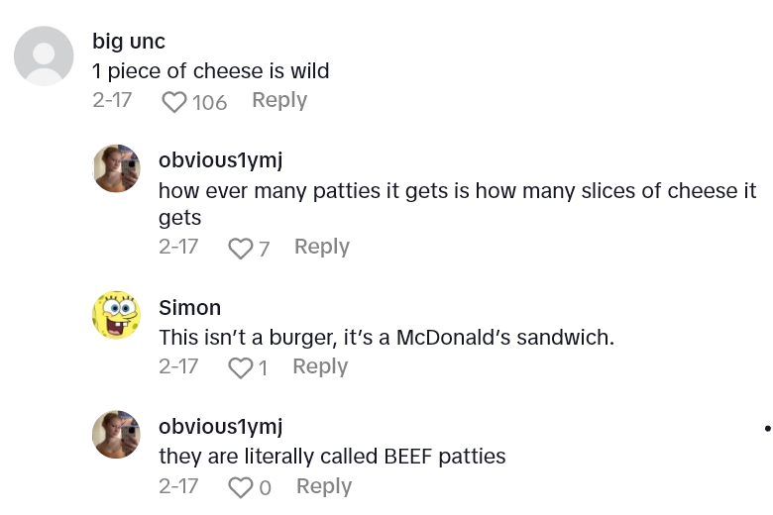
Task: Open Simon's SpongeBob avatar
Action: [116, 315]
